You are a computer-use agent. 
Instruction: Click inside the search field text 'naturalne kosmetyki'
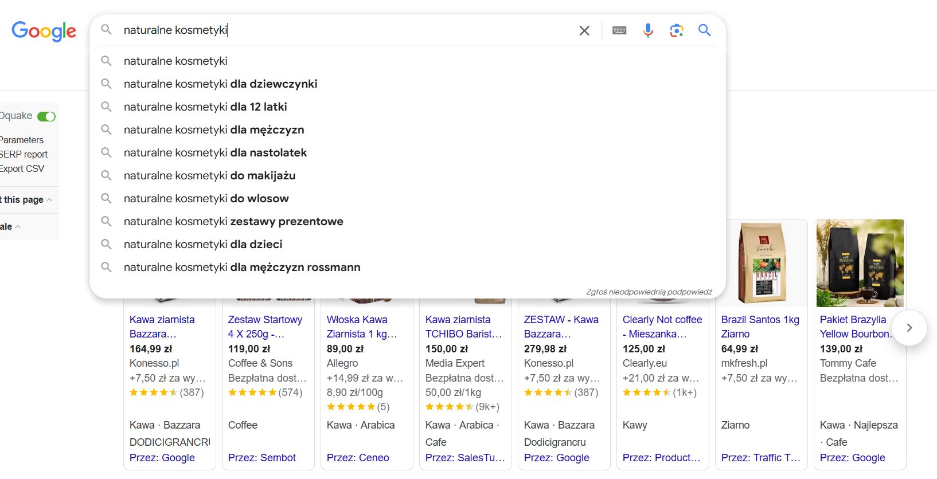click(x=175, y=30)
